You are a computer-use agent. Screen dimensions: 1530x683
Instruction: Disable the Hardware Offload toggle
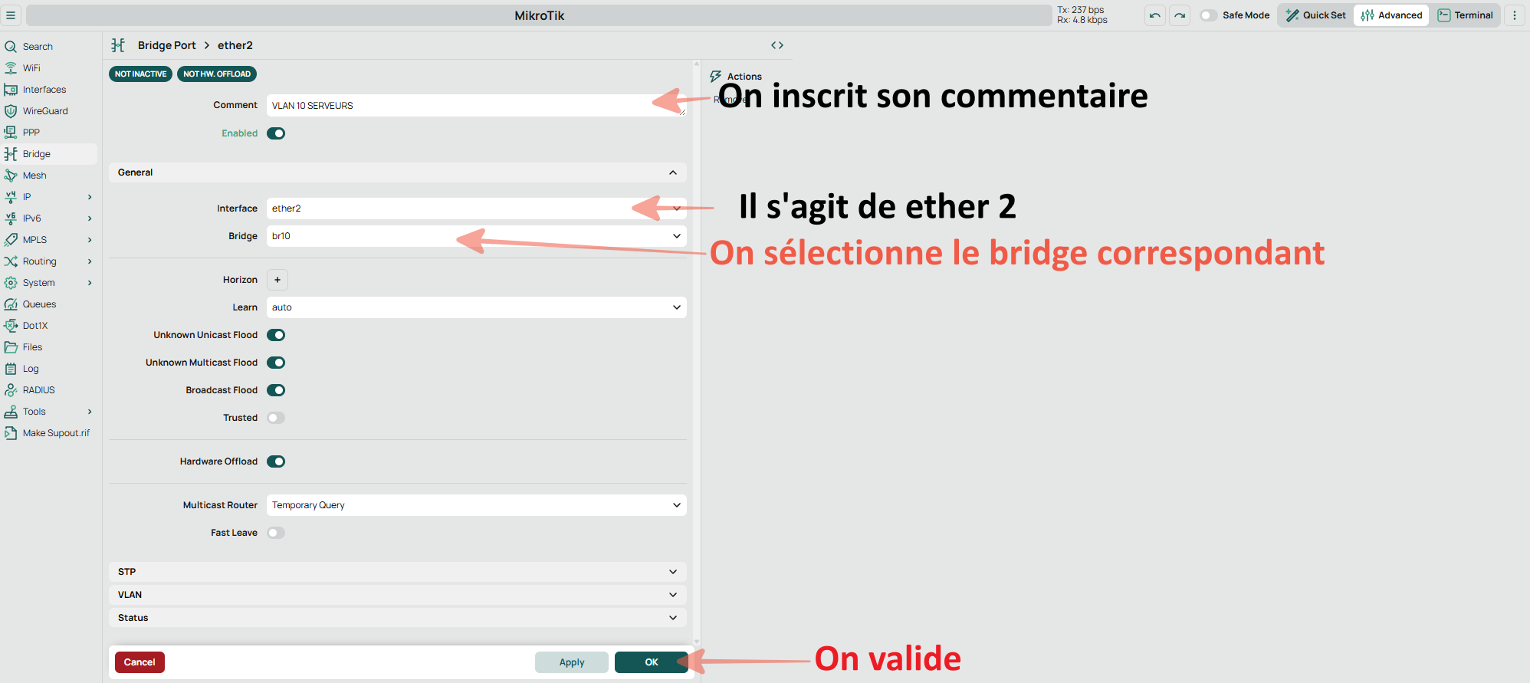tap(276, 461)
